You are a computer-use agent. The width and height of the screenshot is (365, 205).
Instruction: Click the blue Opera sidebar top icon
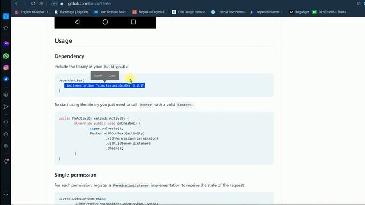(6, 17)
